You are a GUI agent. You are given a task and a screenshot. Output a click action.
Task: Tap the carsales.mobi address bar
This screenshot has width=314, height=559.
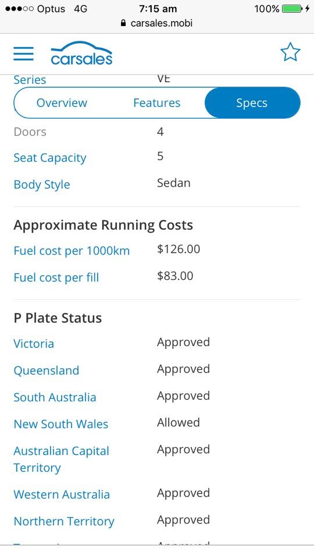tap(157, 23)
